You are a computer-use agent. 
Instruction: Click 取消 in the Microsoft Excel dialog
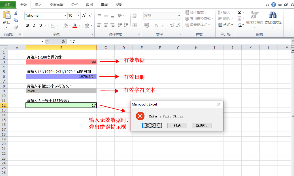tap(177, 125)
